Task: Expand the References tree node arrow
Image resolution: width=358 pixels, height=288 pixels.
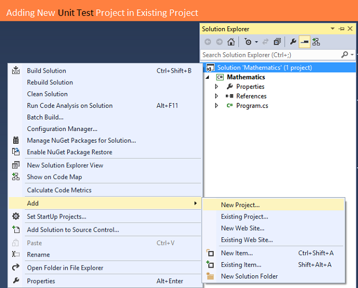Action: (216, 96)
